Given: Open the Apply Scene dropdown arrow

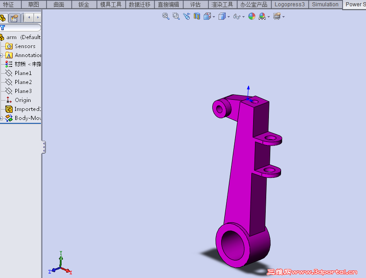Looking at the screenshot, I should [x=269, y=17].
